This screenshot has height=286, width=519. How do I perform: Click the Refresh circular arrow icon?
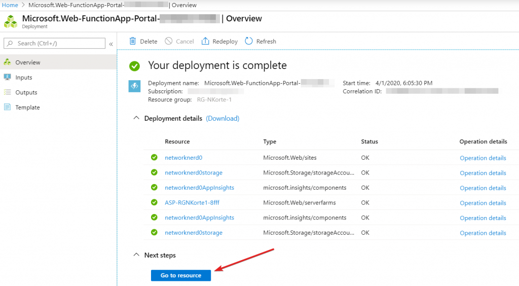pyautogui.click(x=248, y=41)
